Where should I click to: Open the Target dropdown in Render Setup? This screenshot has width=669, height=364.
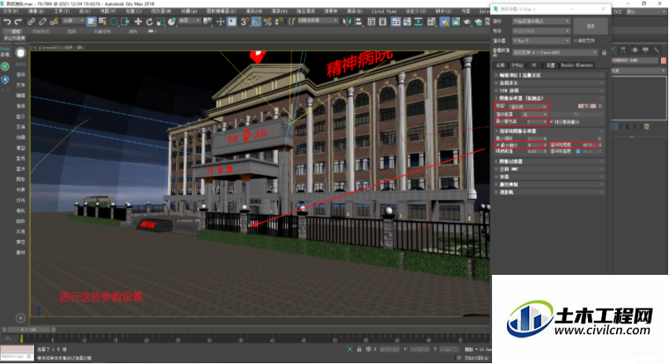click(x=541, y=21)
